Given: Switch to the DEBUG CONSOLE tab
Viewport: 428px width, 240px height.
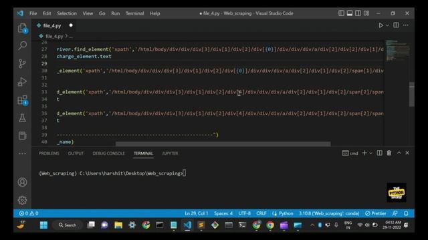Looking at the screenshot, I should click(108, 153).
